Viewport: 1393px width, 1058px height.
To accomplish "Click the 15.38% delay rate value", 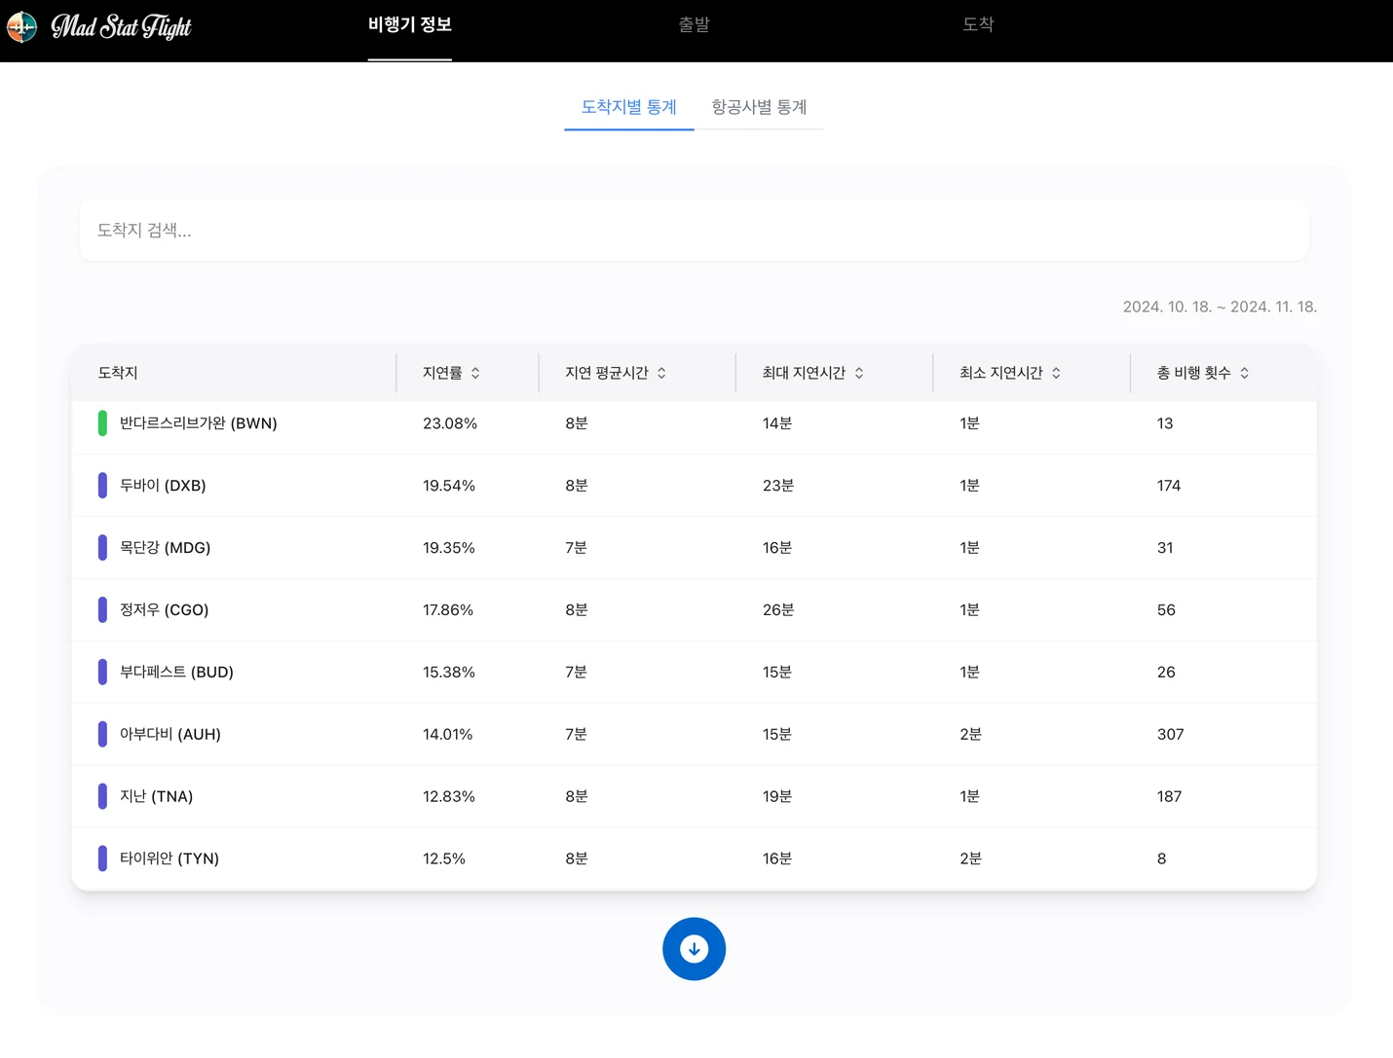I will coord(449,673).
